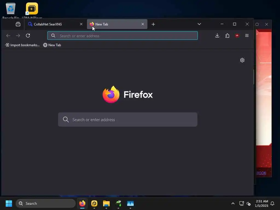
Task: Close the New Tab browser tab
Action: pos(143,24)
